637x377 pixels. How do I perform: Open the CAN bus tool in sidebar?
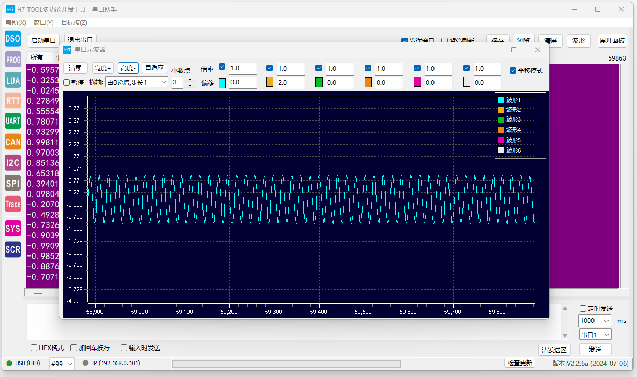[12, 142]
